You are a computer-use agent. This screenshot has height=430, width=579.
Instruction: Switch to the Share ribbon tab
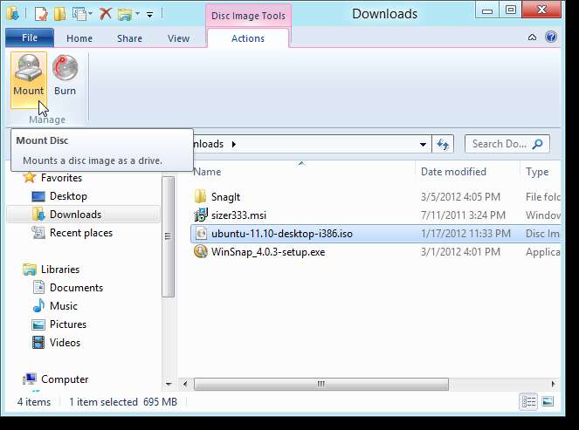[129, 38]
